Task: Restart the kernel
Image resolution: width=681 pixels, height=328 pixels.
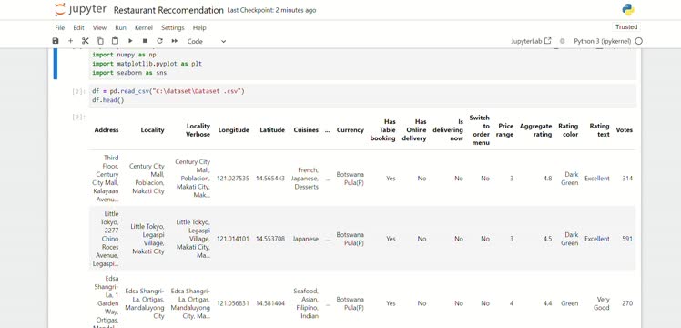Action: [159, 41]
